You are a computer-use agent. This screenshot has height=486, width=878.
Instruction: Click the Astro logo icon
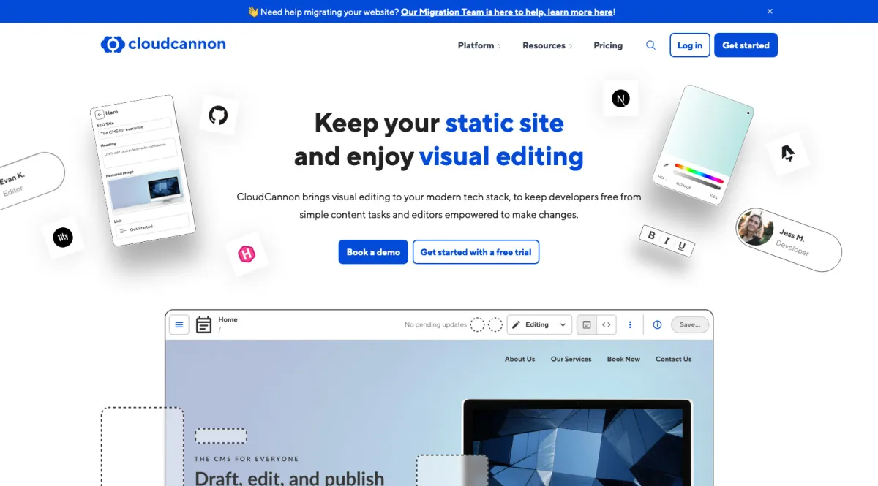787,153
